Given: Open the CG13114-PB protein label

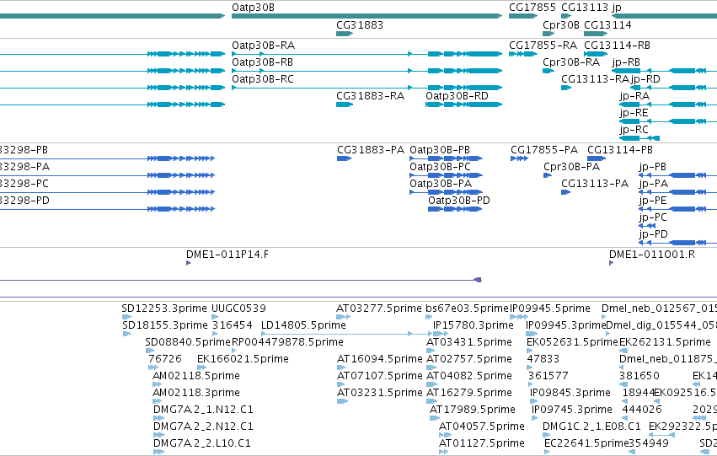Looking at the screenshot, I should click(620, 150).
